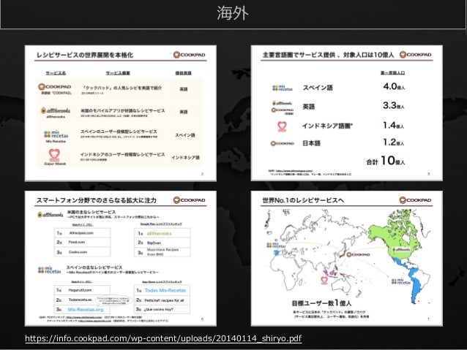Click Food.com in the ranking table

click(77, 243)
